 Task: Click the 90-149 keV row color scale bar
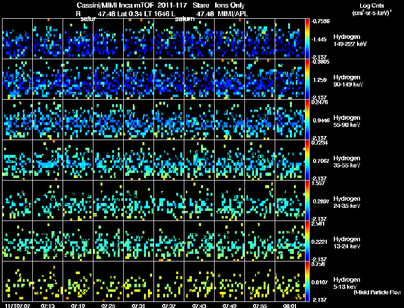[x=307, y=79]
